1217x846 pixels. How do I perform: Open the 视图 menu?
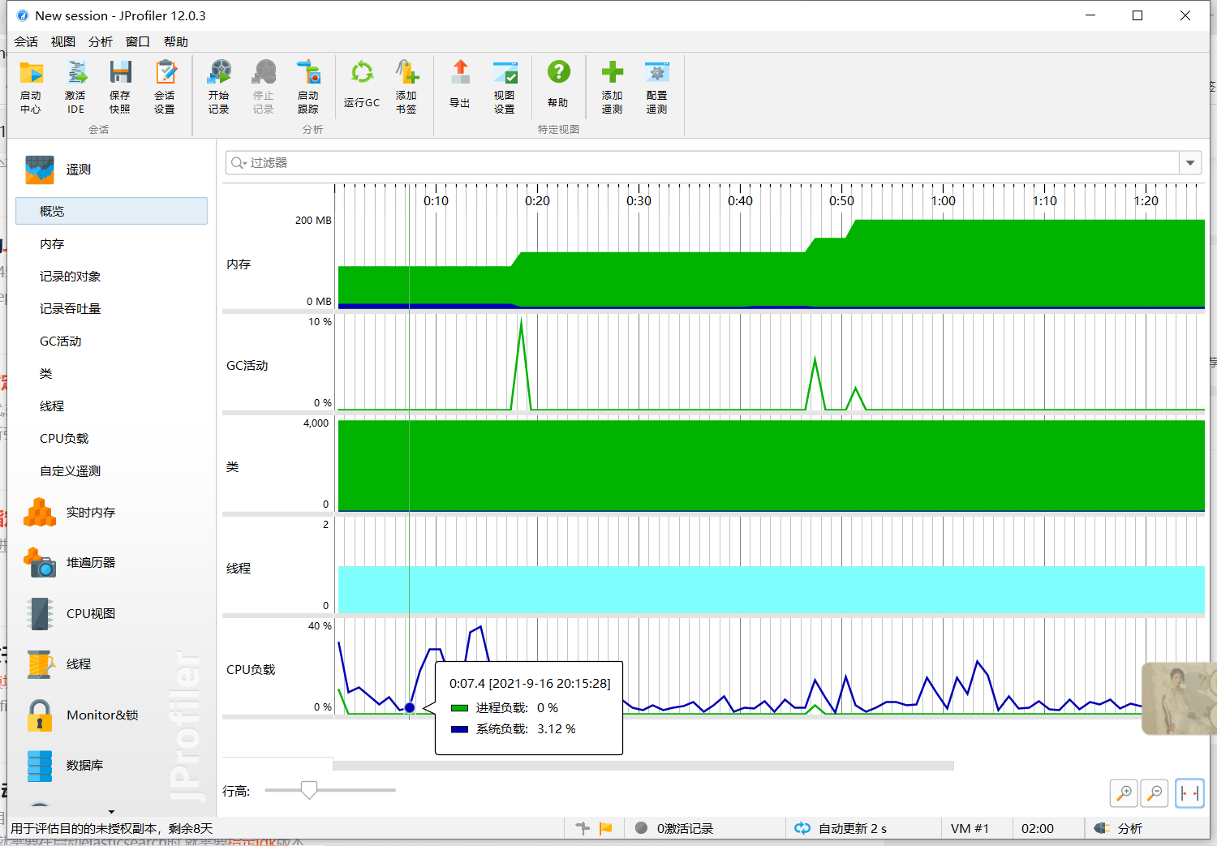coord(63,41)
